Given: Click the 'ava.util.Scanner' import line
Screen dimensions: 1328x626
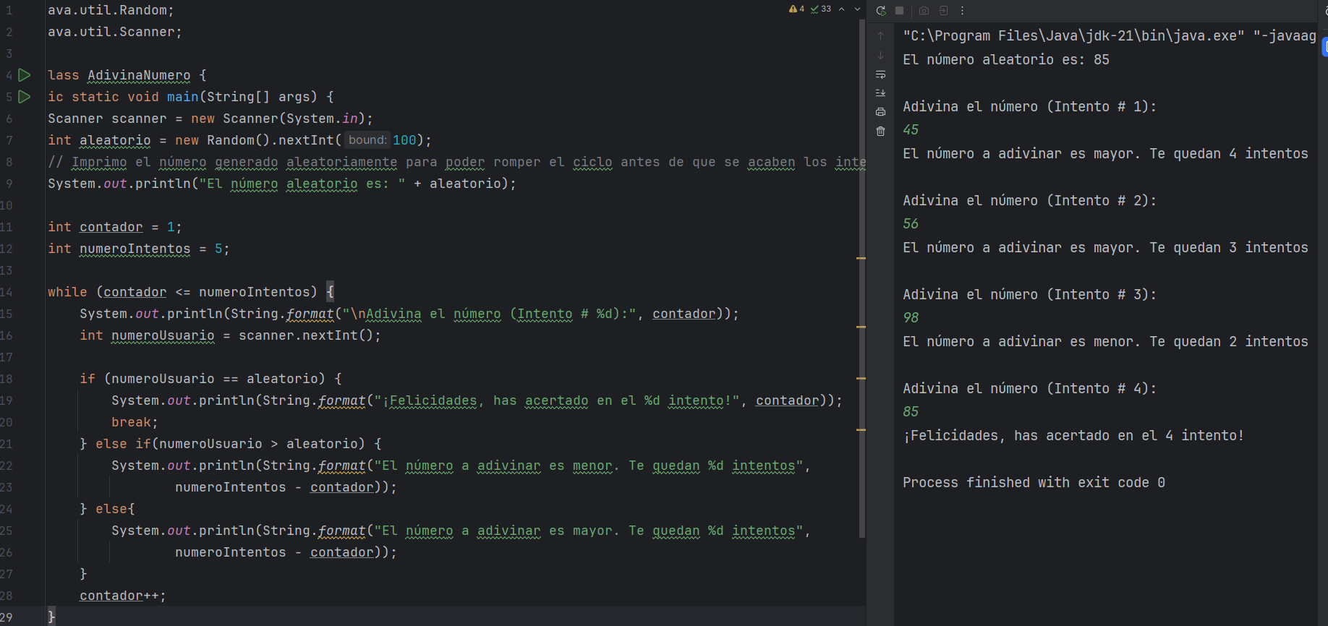Looking at the screenshot, I should (x=115, y=32).
